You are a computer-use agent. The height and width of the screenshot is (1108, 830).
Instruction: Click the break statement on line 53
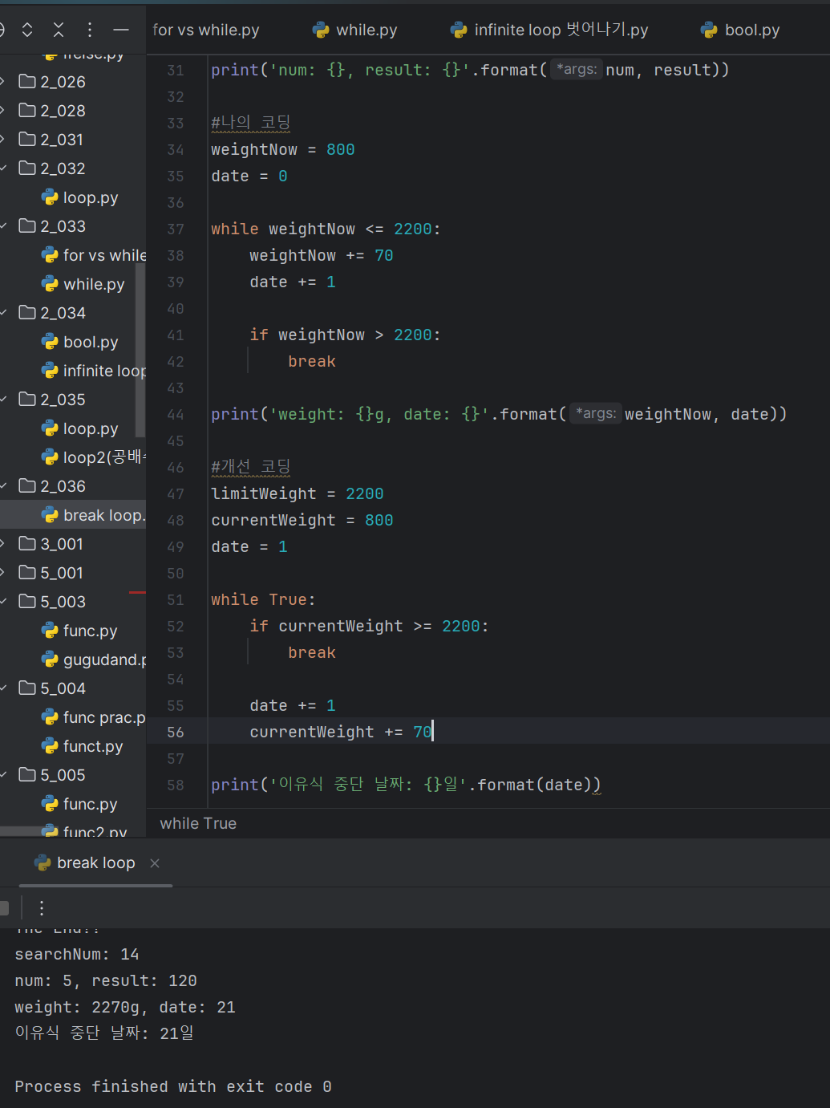click(x=312, y=652)
